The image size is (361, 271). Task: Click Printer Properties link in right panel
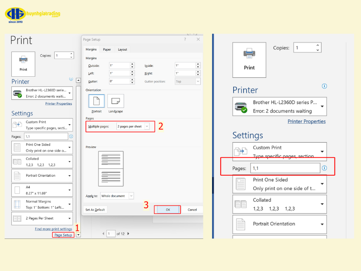306,121
